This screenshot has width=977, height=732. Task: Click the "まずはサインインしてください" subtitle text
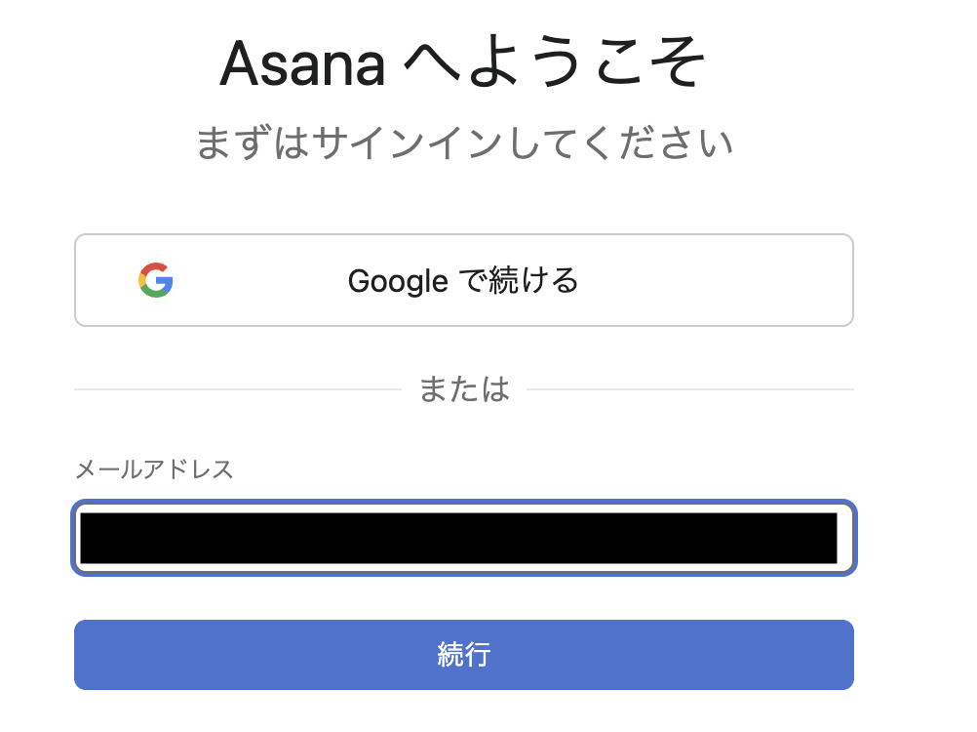click(464, 144)
